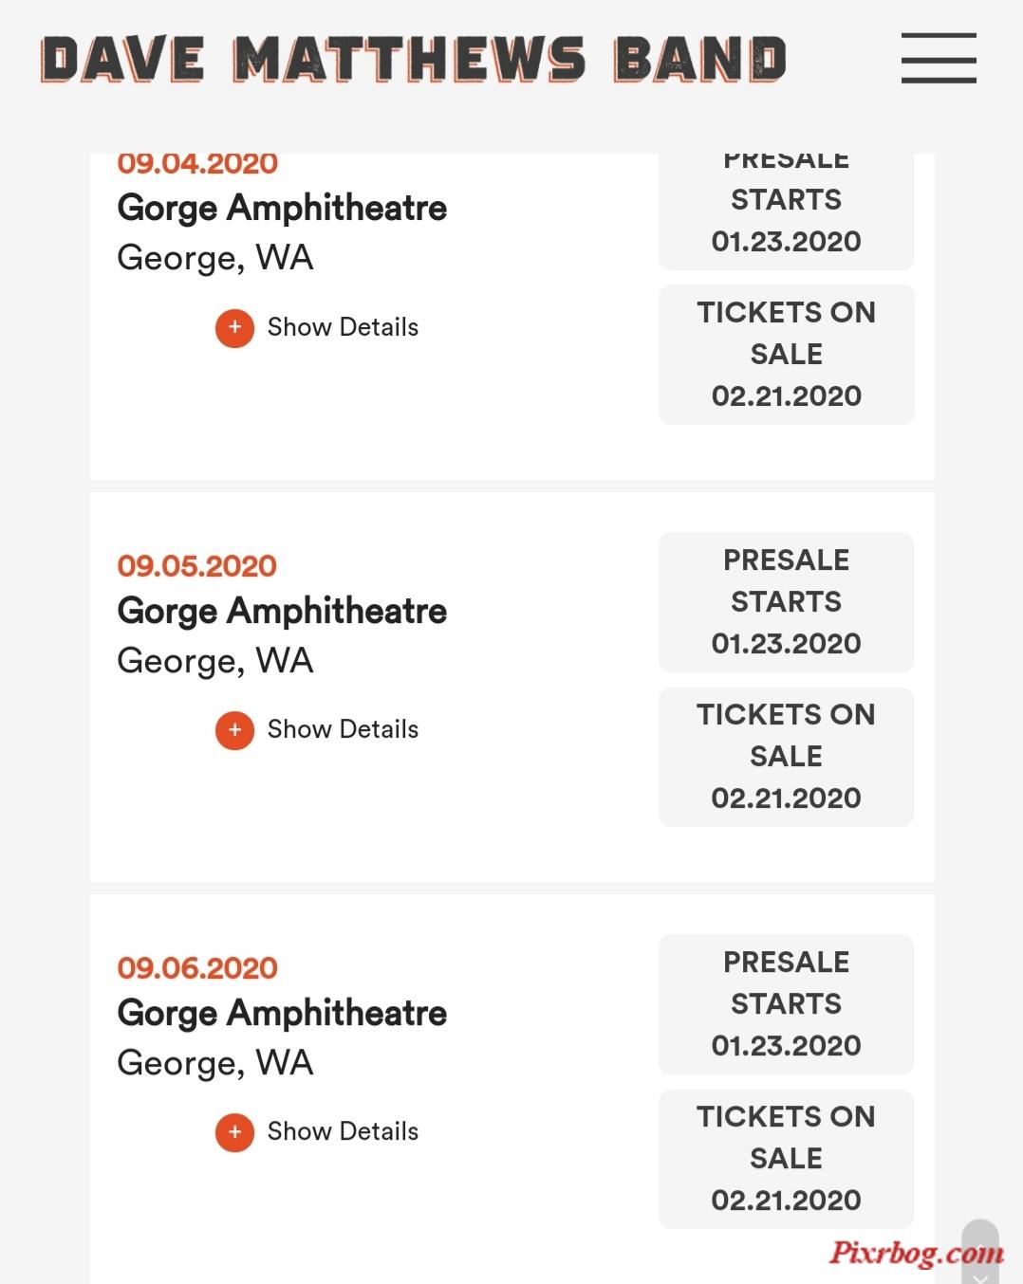
Task: Expand Show Details for 09.06.2020 show
Action: (x=343, y=1131)
